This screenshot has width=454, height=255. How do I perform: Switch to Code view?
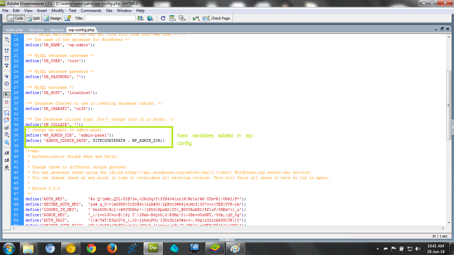[16, 18]
